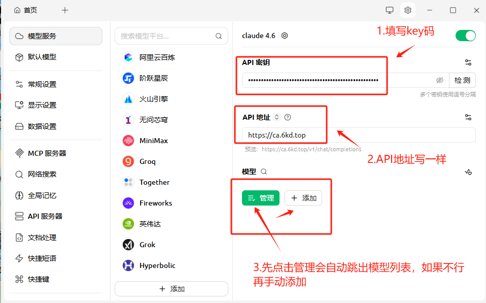Screen dimensions: 486x303
Task: Click the model health check icon
Action: pyautogui.click(x=468, y=172)
